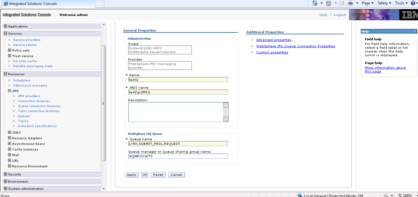
Task: Go to Object pool managers
Action: point(30,86)
